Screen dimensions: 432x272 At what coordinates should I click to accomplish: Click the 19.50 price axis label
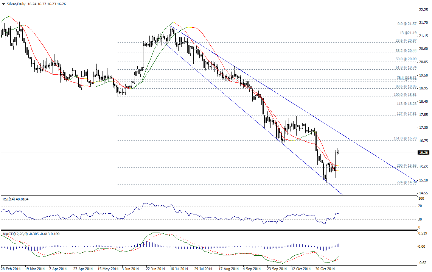pyautogui.click(x=423, y=75)
